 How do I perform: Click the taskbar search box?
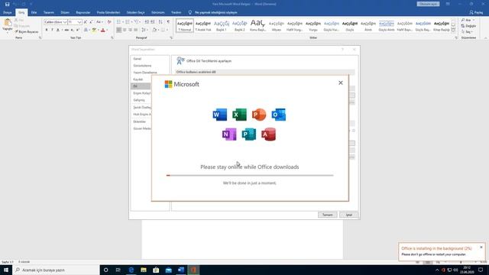click(56, 270)
